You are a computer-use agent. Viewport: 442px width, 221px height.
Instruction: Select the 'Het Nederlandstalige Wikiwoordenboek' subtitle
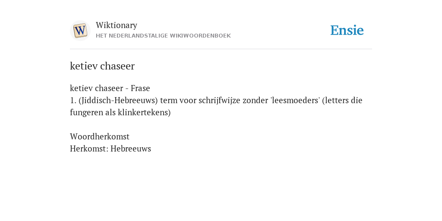coord(163,36)
